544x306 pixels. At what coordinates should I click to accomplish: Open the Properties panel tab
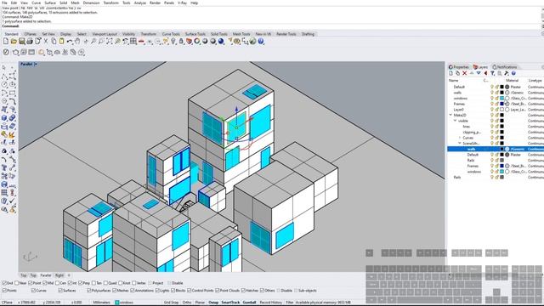click(459, 67)
